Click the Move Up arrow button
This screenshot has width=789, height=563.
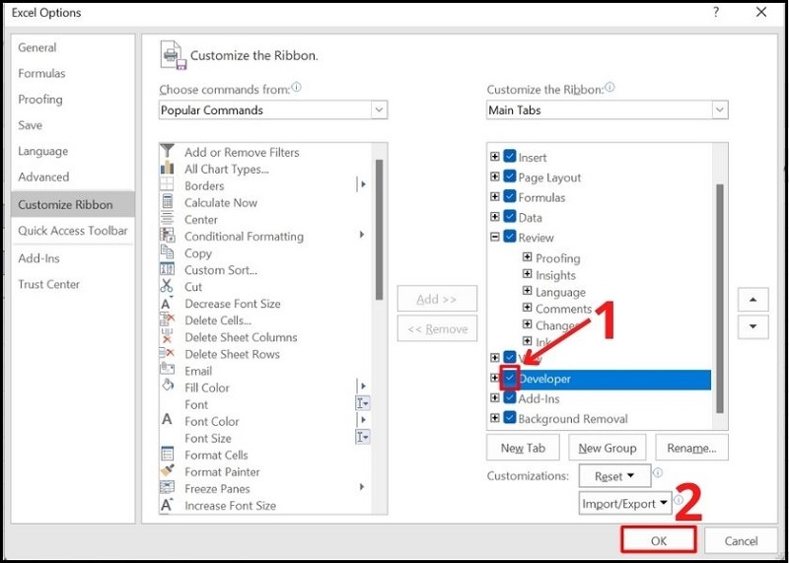tap(753, 300)
